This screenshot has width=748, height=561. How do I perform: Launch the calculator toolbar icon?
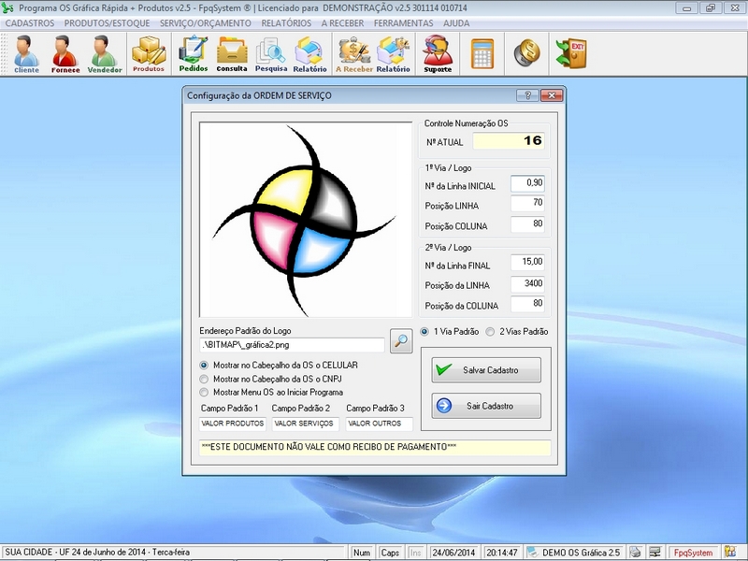pos(482,52)
